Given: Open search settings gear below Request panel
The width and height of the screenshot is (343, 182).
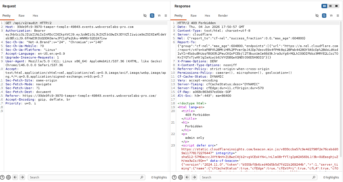Looking at the screenshot, I should pos(8,177).
